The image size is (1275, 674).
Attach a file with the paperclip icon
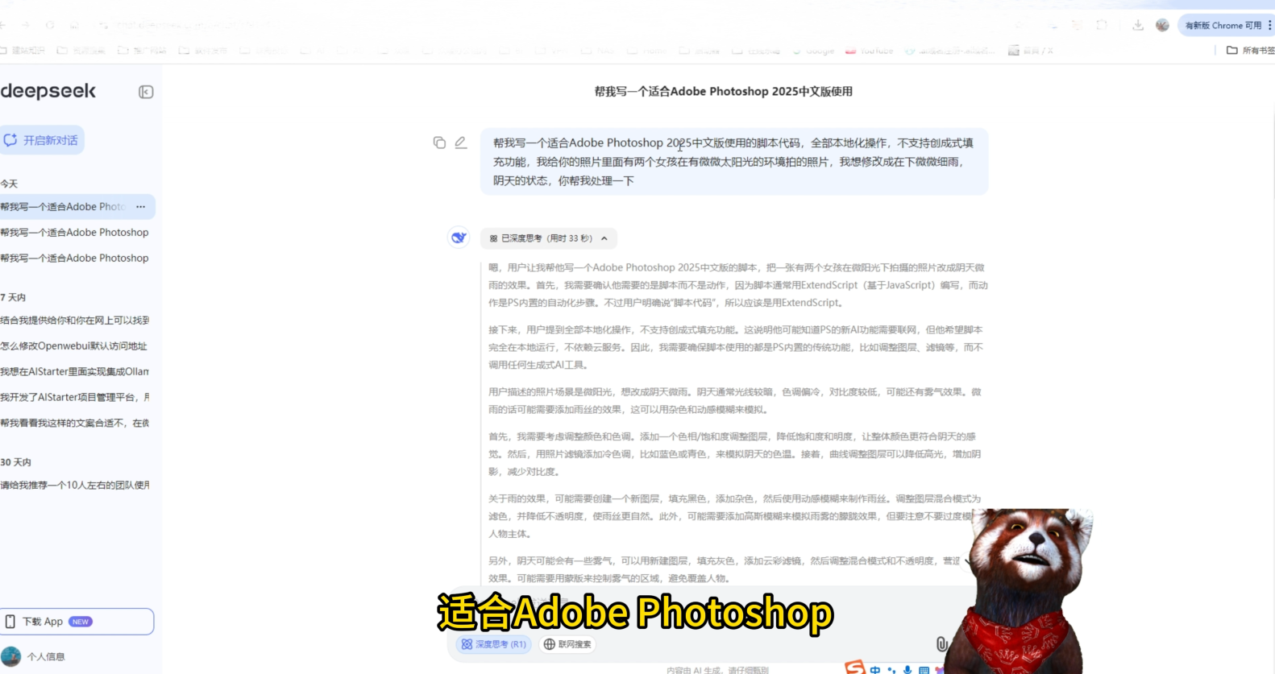click(x=941, y=644)
